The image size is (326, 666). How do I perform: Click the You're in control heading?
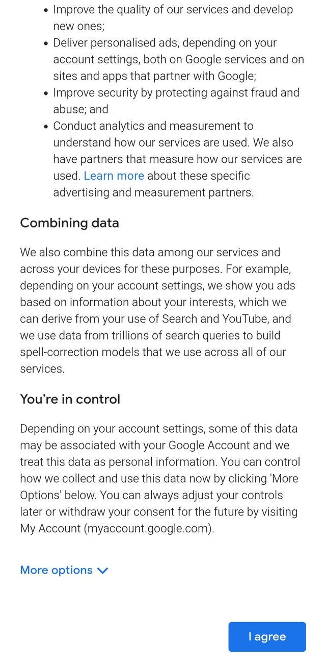[70, 399]
